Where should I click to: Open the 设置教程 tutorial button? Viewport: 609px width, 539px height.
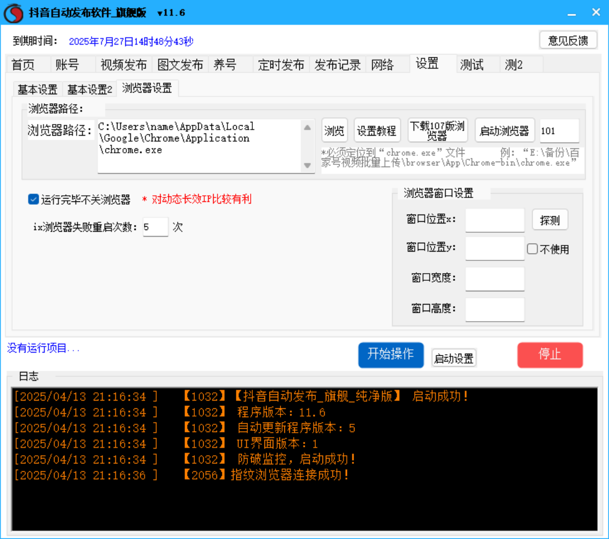tap(377, 131)
